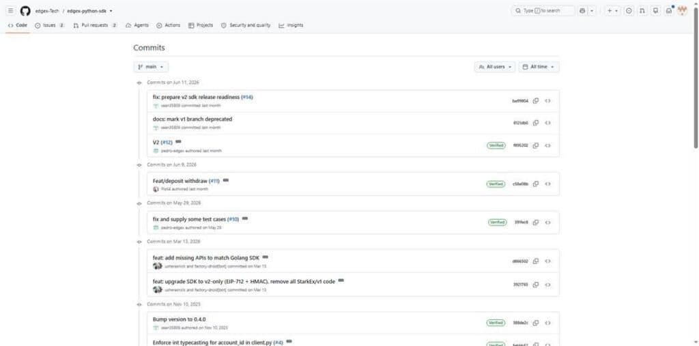This screenshot has width=699, height=346.
Task: Open the hamburger navigation menu
Action: (11, 11)
